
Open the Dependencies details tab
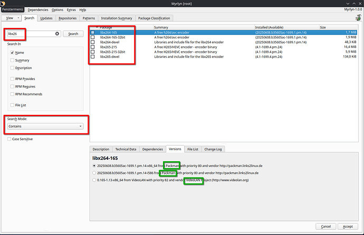(152, 149)
